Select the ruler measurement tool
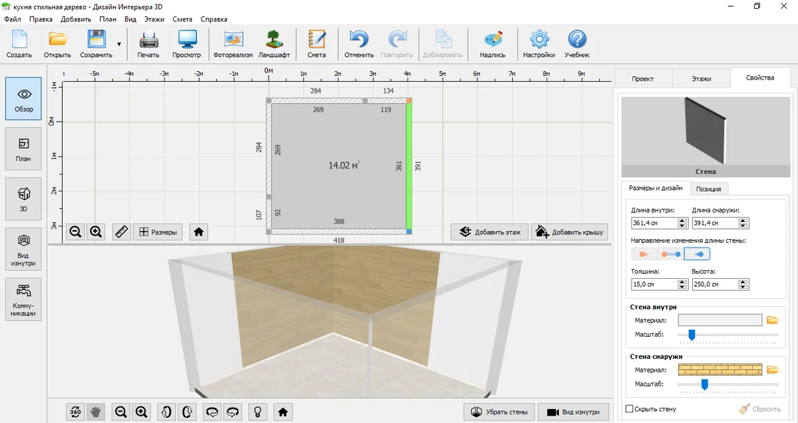Image resolution: width=798 pixels, height=423 pixels. pos(121,232)
